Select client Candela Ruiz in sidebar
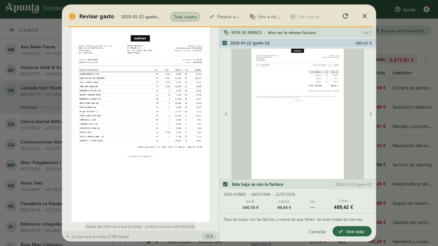Viewport: 438px width, 246px height. click(31, 91)
